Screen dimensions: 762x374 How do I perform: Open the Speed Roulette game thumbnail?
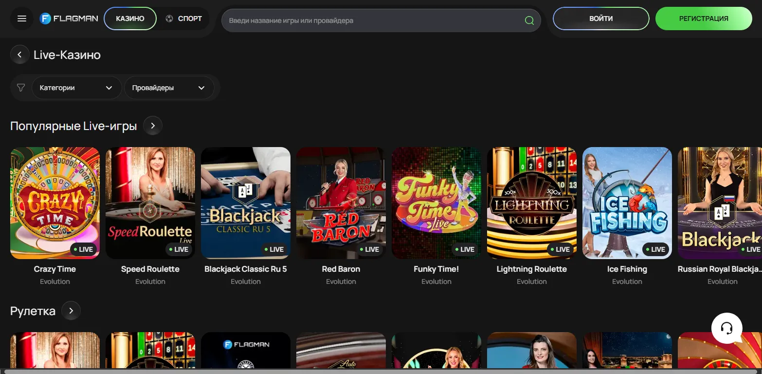[150, 203]
